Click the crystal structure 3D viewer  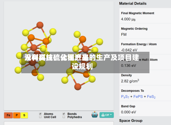click(59, 56)
